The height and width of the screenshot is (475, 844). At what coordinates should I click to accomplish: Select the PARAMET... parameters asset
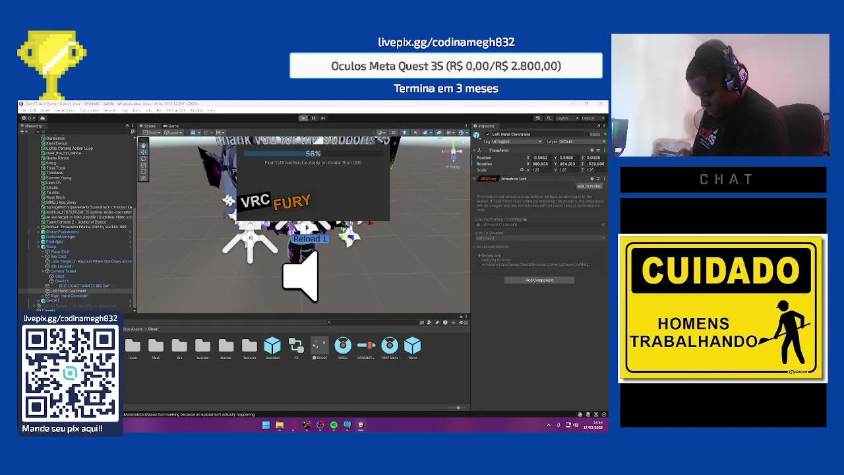pos(366,347)
